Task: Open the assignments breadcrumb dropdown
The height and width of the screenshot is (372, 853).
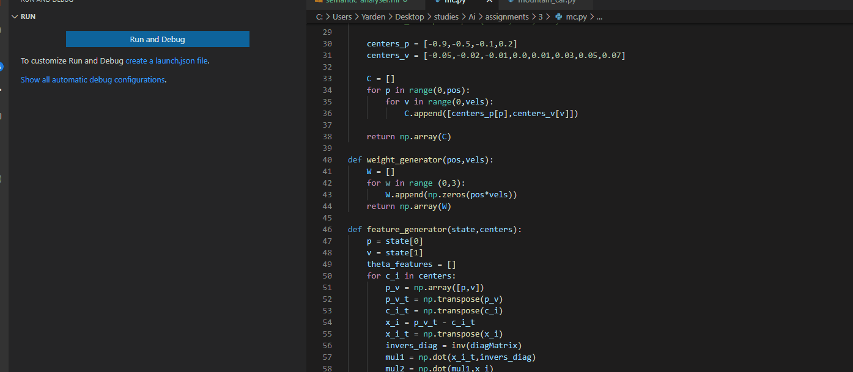Action: (x=506, y=16)
